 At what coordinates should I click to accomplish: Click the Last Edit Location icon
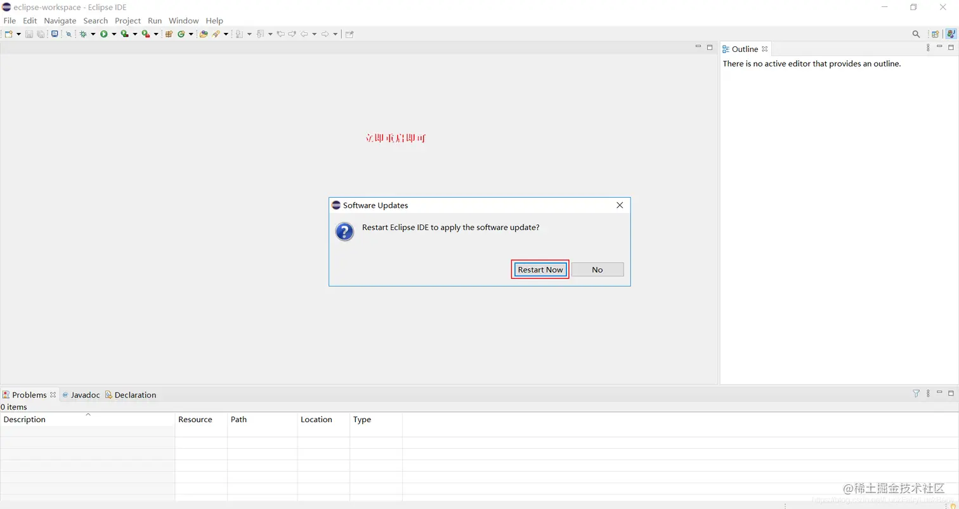coord(280,34)
